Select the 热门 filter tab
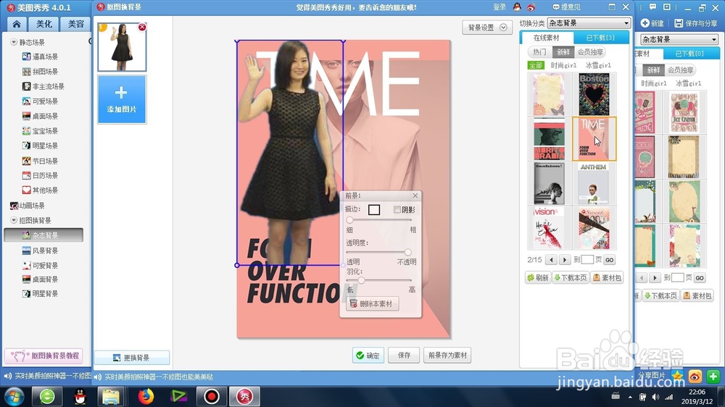The height and width of the screenshot is (407, 725). point(539,52)
